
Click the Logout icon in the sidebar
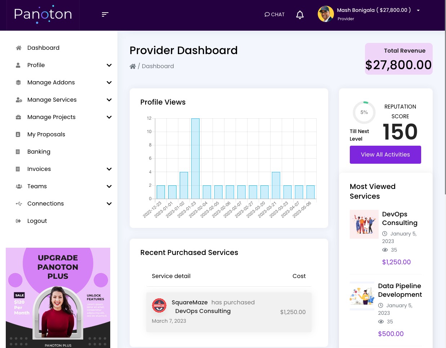click(x=18, y=221)
